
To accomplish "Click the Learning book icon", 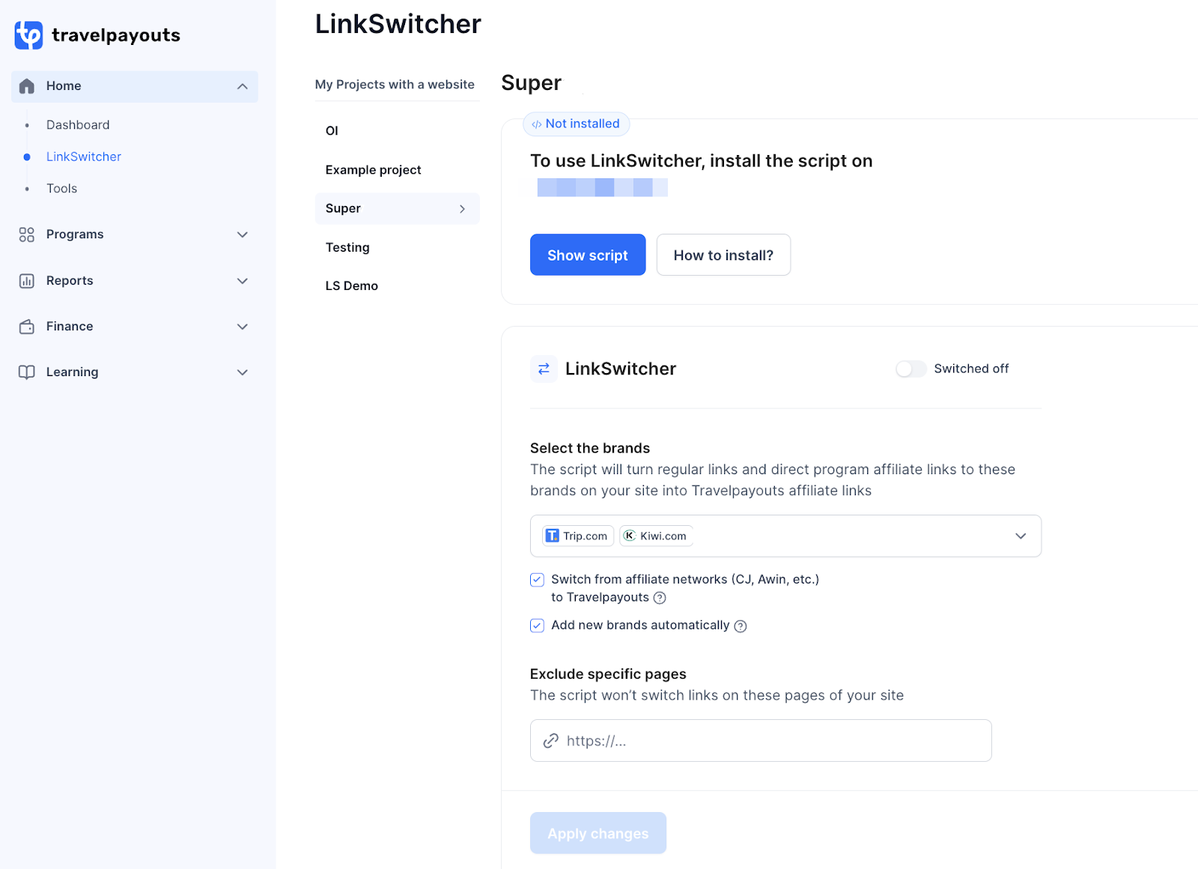I will tap(26, 372).
